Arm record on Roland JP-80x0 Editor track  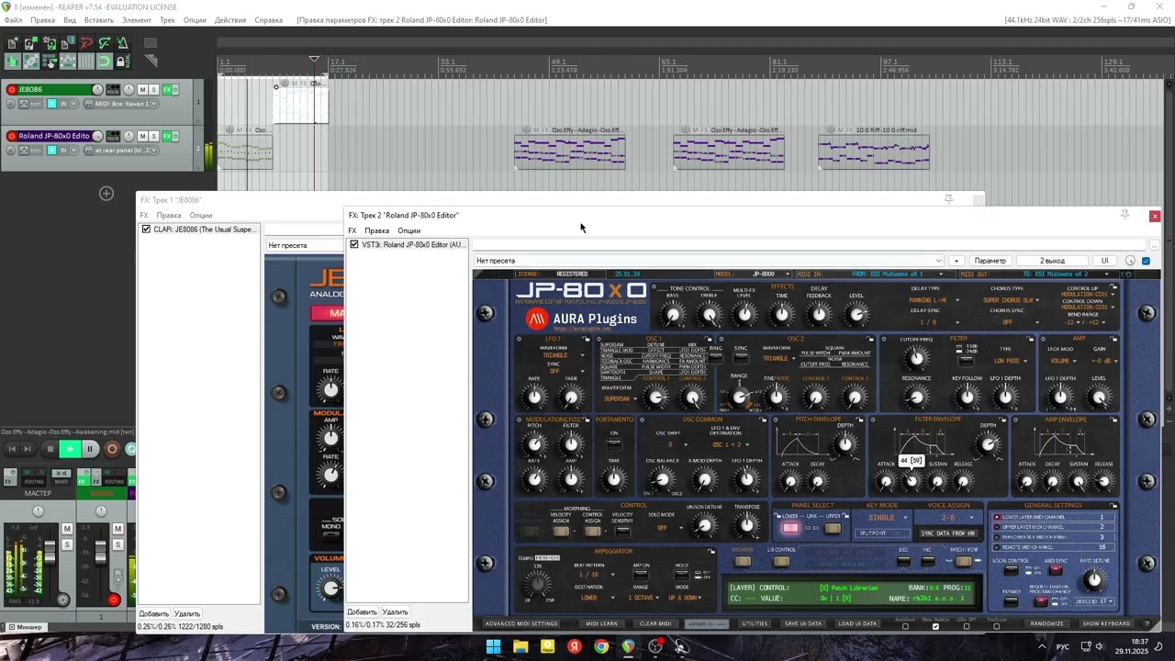(12, 136)
